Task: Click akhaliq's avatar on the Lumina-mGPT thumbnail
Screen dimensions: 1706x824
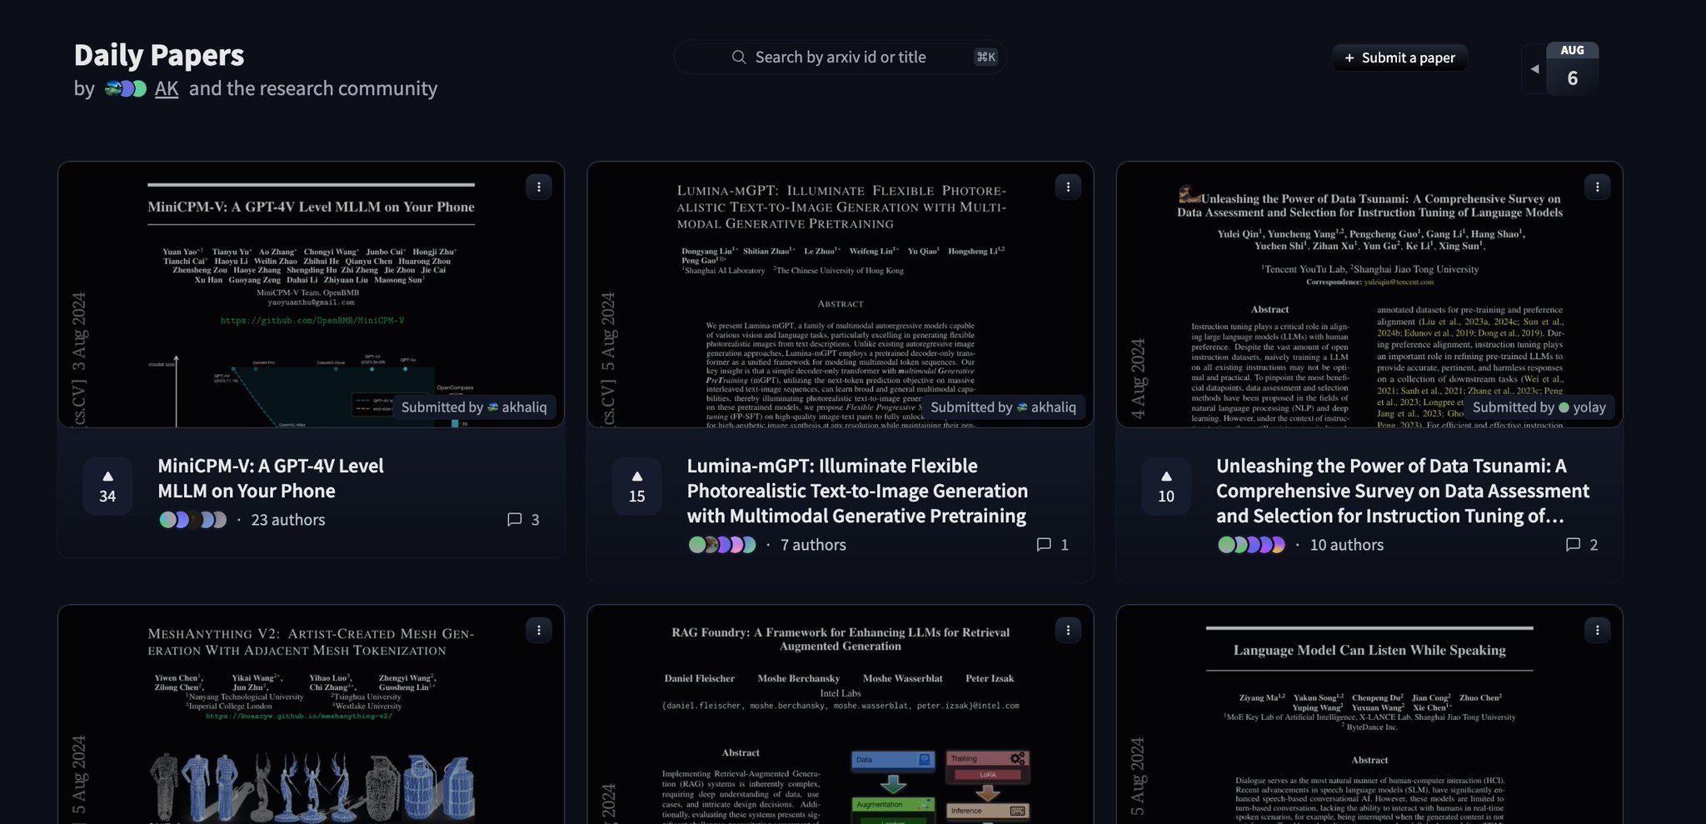Action: click(x=1022, y=407)
